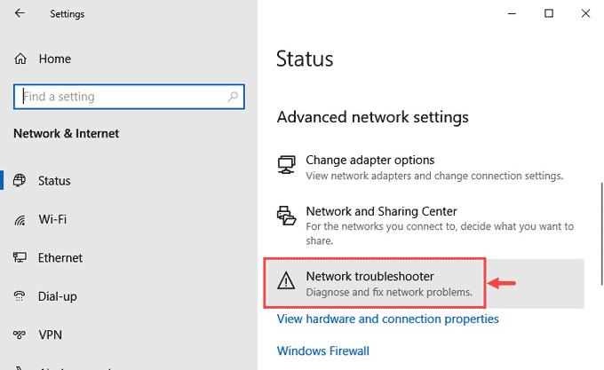Click the troubleshooter warning triangle icon
The height and width of the screenshot is (370, 604).
(x=286, y=280)
